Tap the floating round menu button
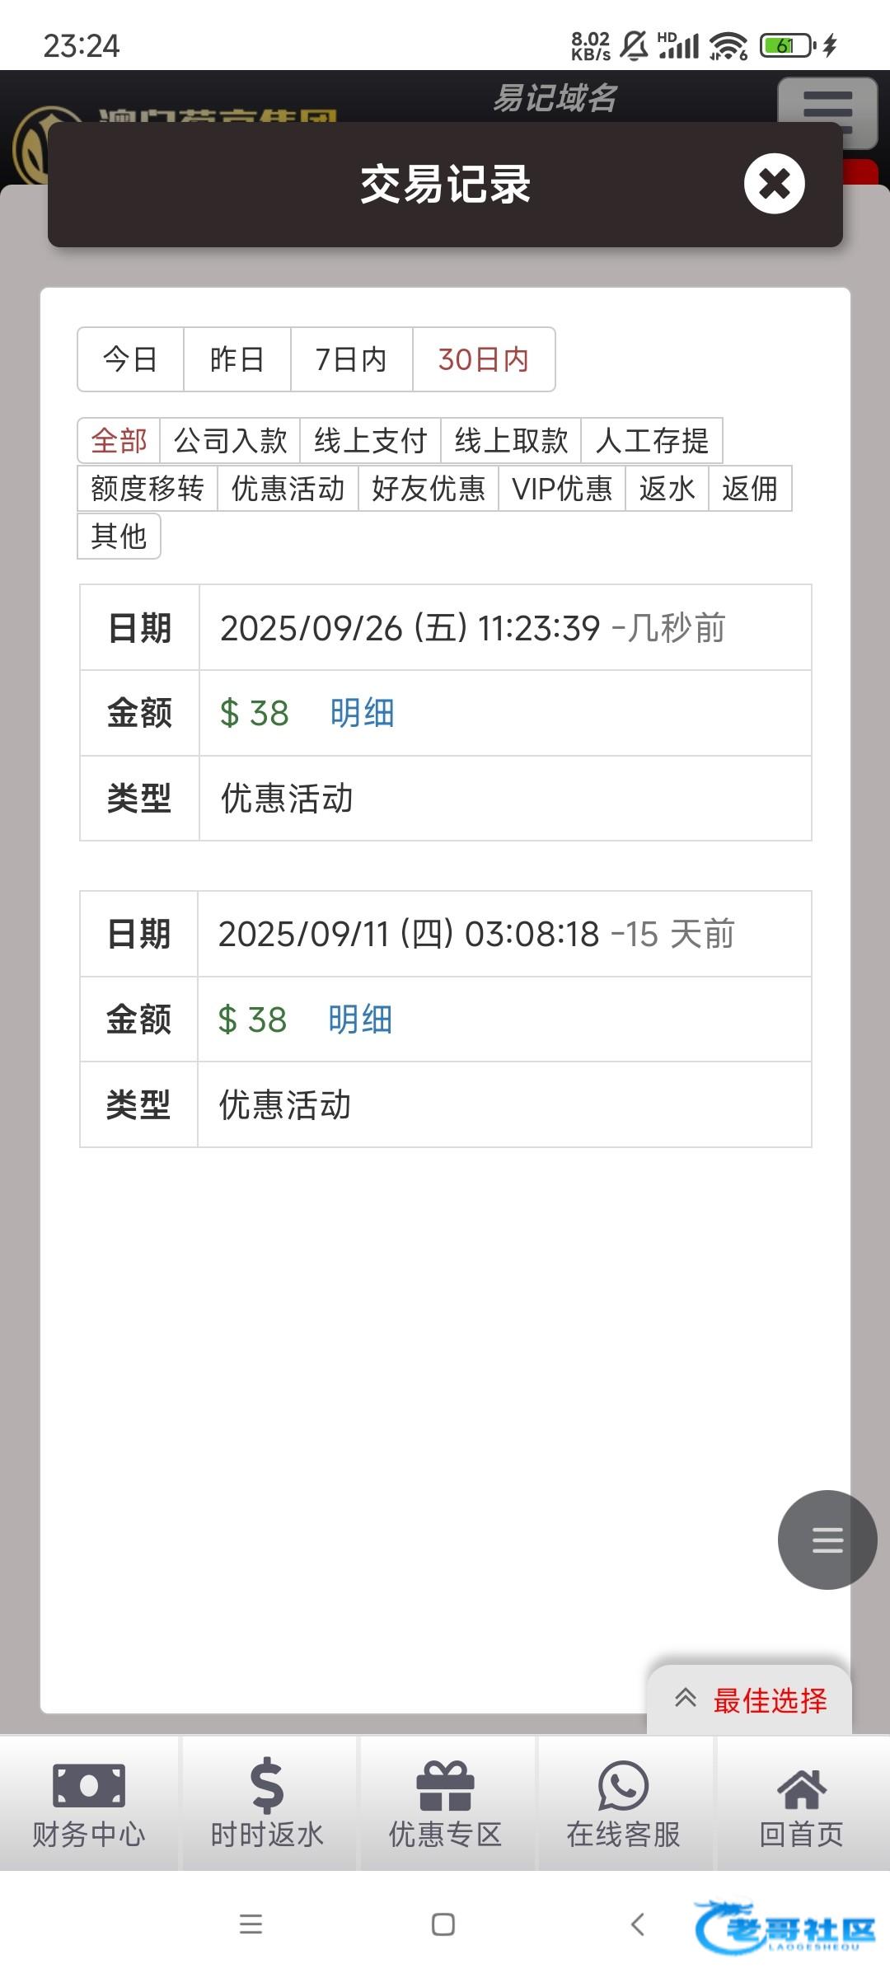The width and height of the screenshot is (890, 1978). pos(827,1540)
